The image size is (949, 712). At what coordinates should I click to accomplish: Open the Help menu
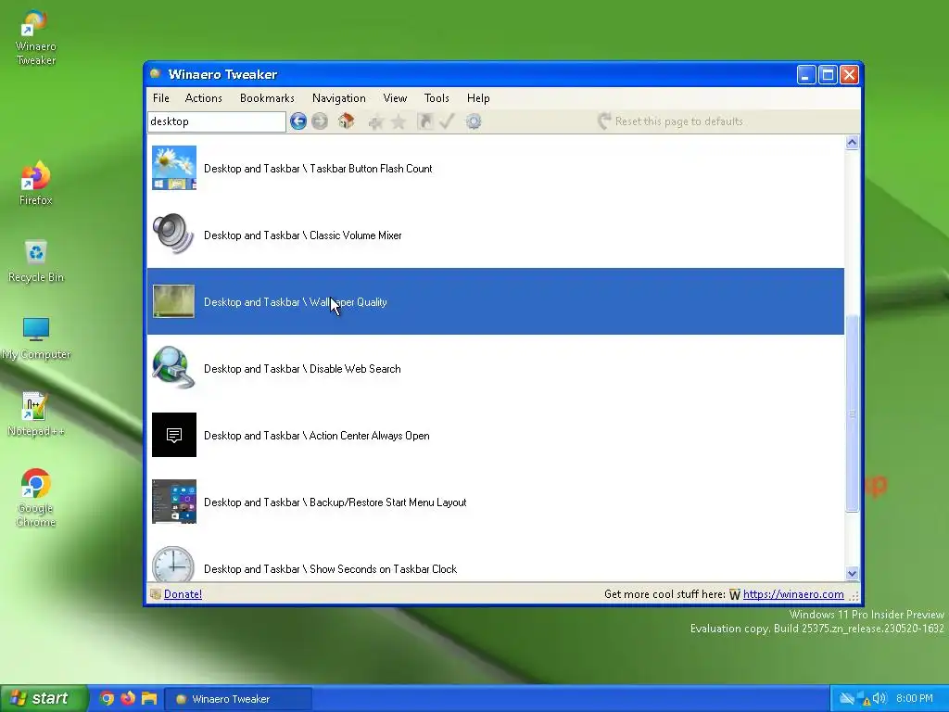click(x=478, y=98)
